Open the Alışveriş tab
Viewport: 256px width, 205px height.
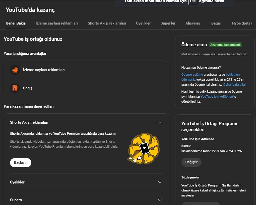tap(193, 23)
